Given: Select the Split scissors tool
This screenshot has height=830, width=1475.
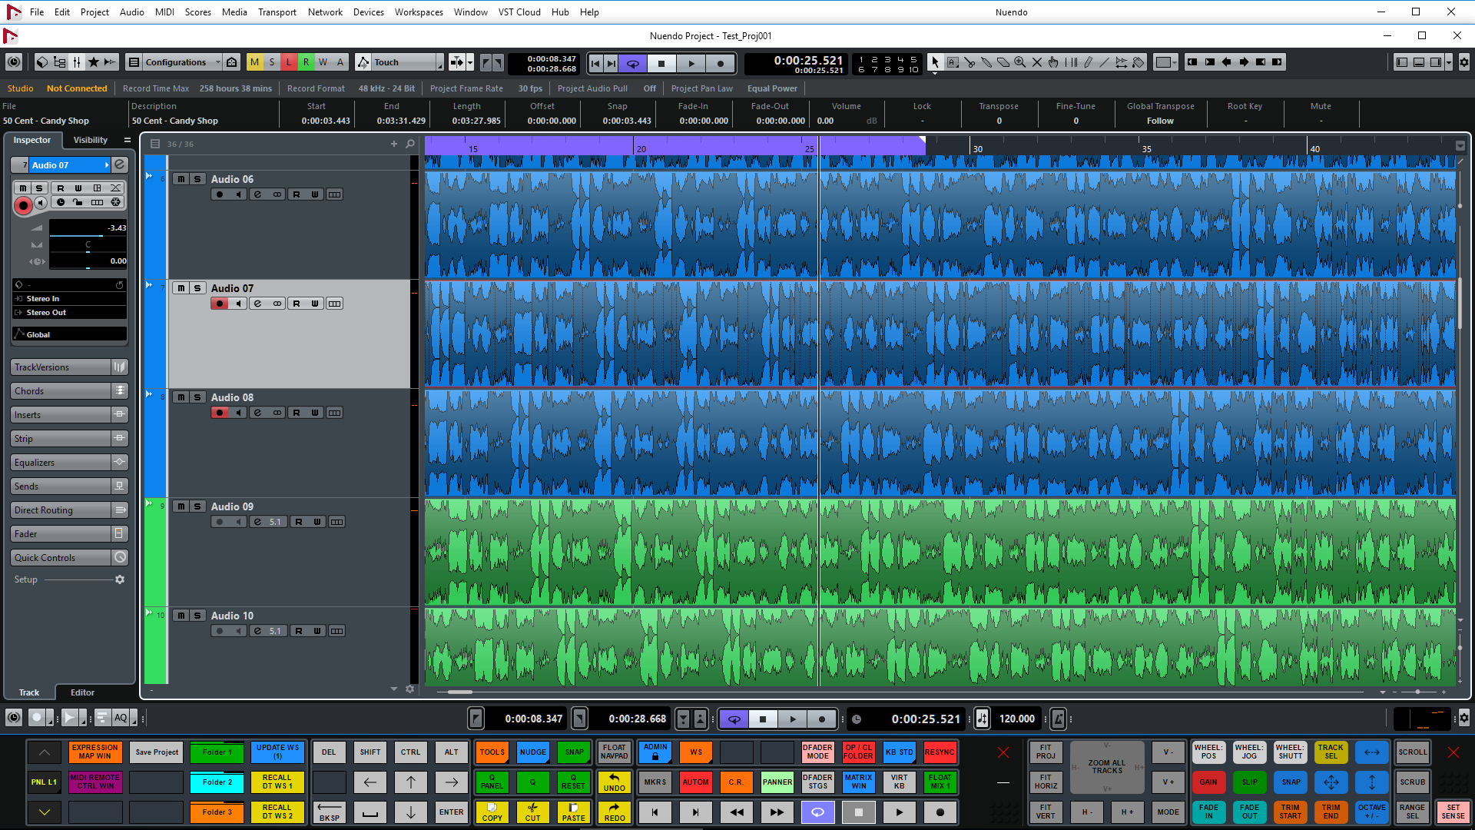Looking at the screenshot, I should tap(970, 62).
